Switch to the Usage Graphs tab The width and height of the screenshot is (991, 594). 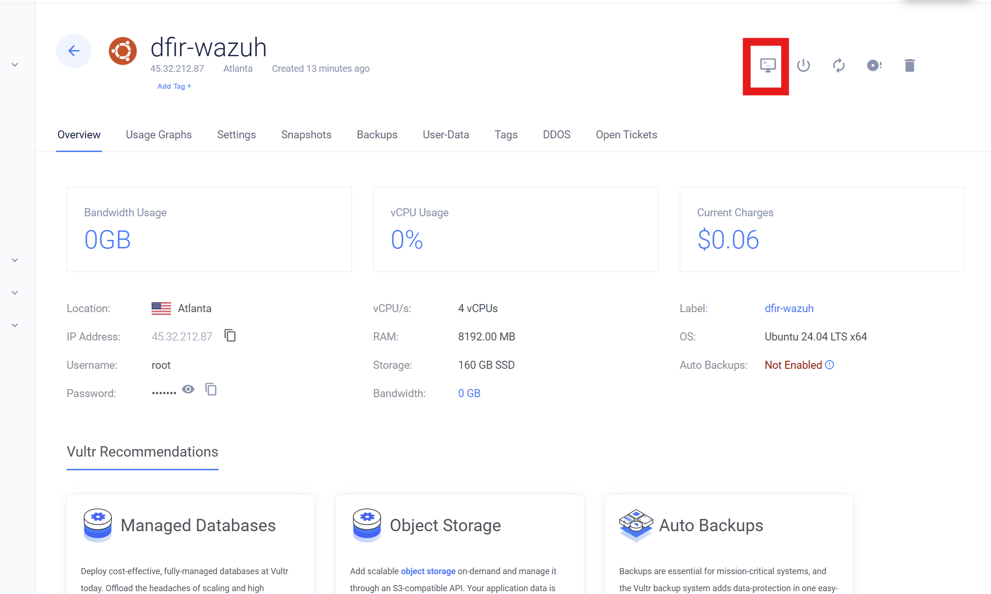[159, 135]
